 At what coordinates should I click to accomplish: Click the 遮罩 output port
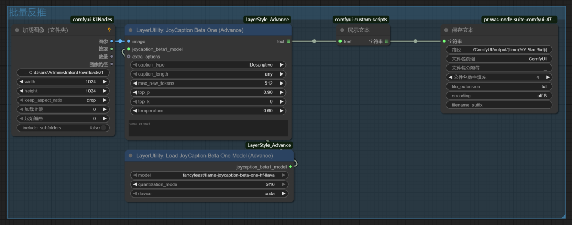(x=112, y=49)
